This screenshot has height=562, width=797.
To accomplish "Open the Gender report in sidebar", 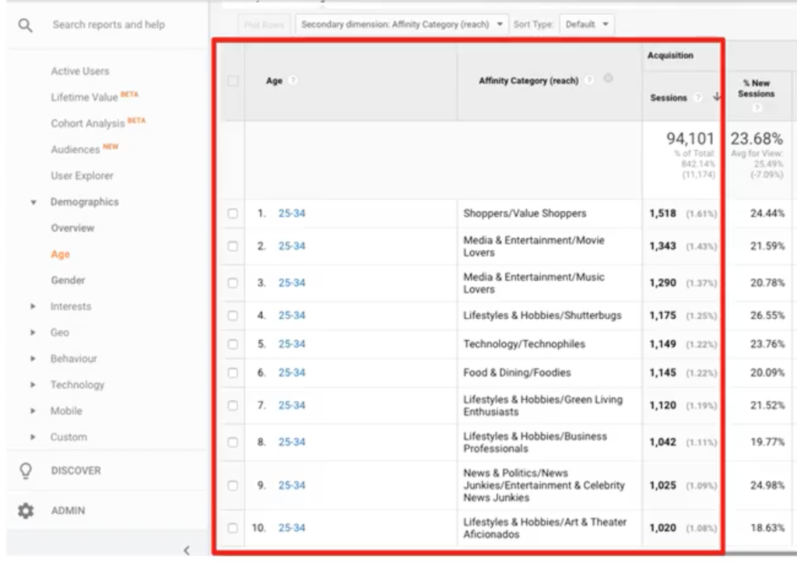I will (68, 280).
